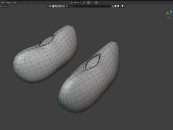Open the funnel filter dropdown
Screen dimensions: 173x130
tap(123, 6)
